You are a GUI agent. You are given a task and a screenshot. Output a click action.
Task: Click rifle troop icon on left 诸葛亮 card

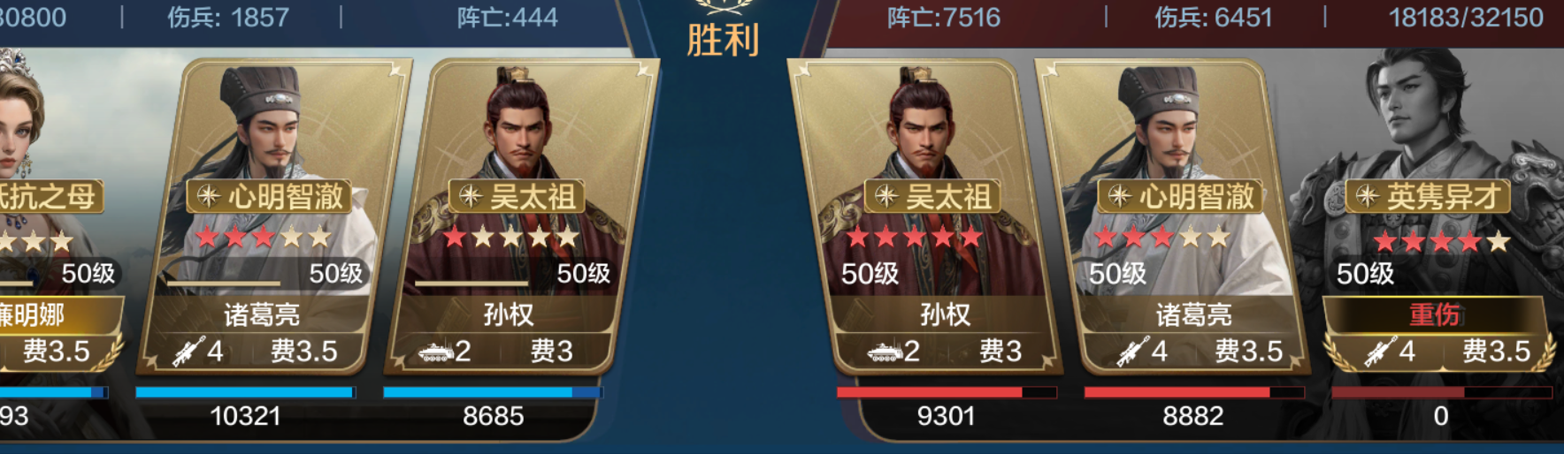pos(188,351)
